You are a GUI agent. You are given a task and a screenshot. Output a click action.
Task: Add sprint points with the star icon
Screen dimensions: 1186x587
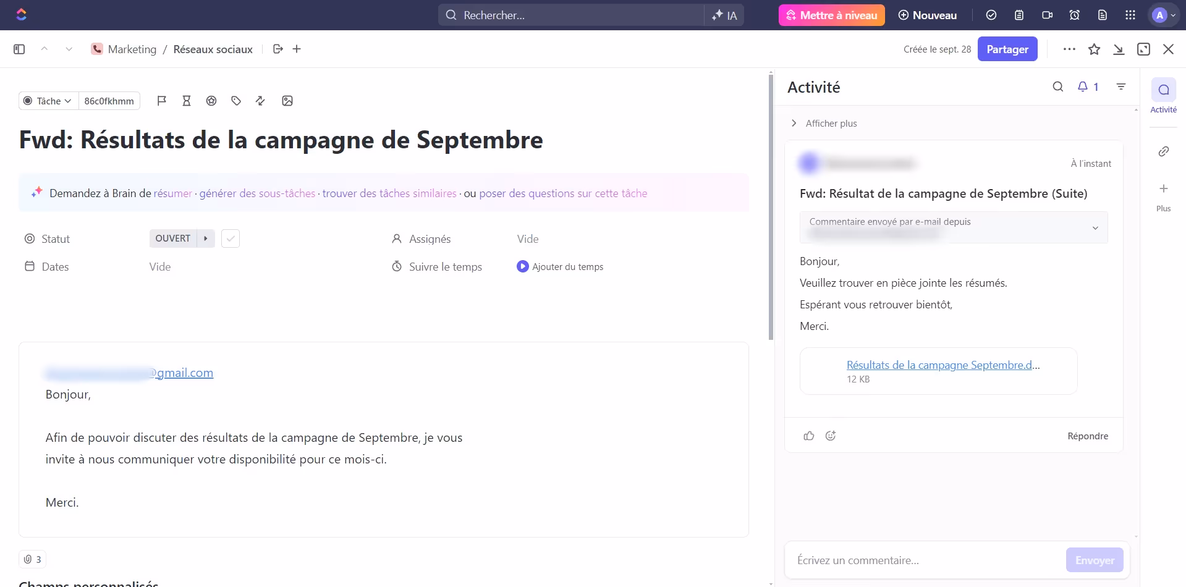click(211, 101)
